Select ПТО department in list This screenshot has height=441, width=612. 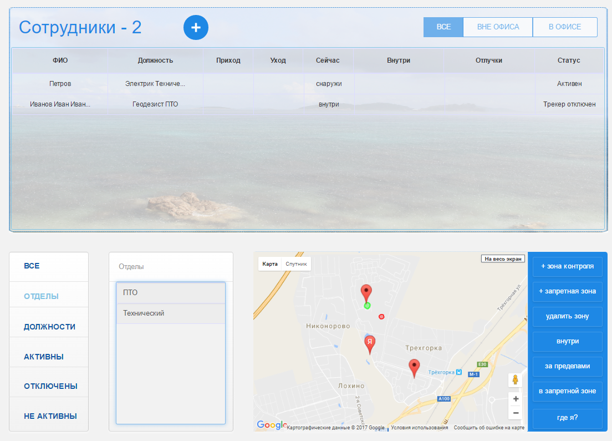coord(171,292)
